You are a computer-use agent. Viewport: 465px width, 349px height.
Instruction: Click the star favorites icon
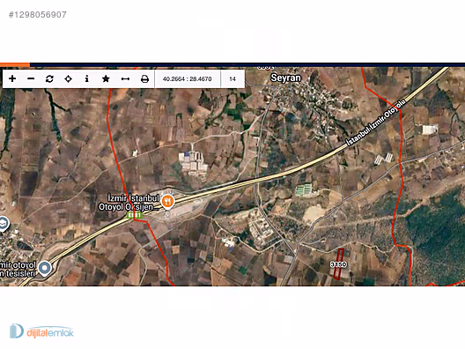click(x=106, y=78)
